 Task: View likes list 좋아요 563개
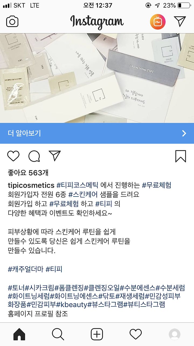click(x=28, y=173)
